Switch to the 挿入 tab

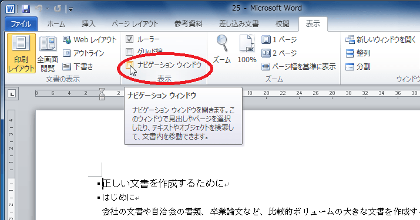[88, 24]
